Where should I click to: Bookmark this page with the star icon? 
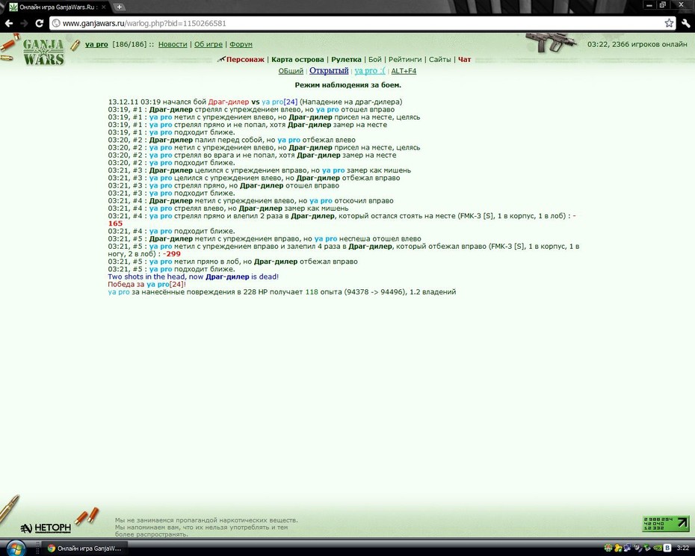click(x=669, y=23)
